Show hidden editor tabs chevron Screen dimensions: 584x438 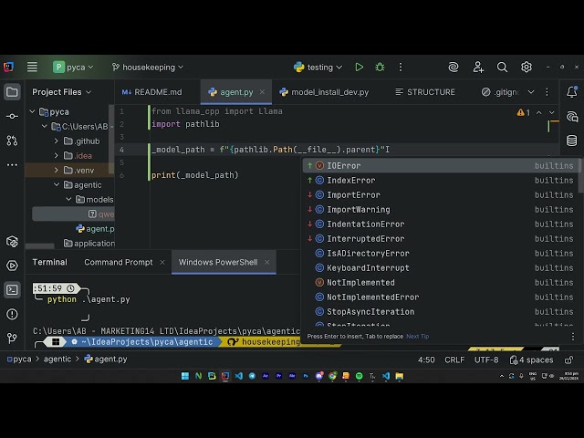531,92
